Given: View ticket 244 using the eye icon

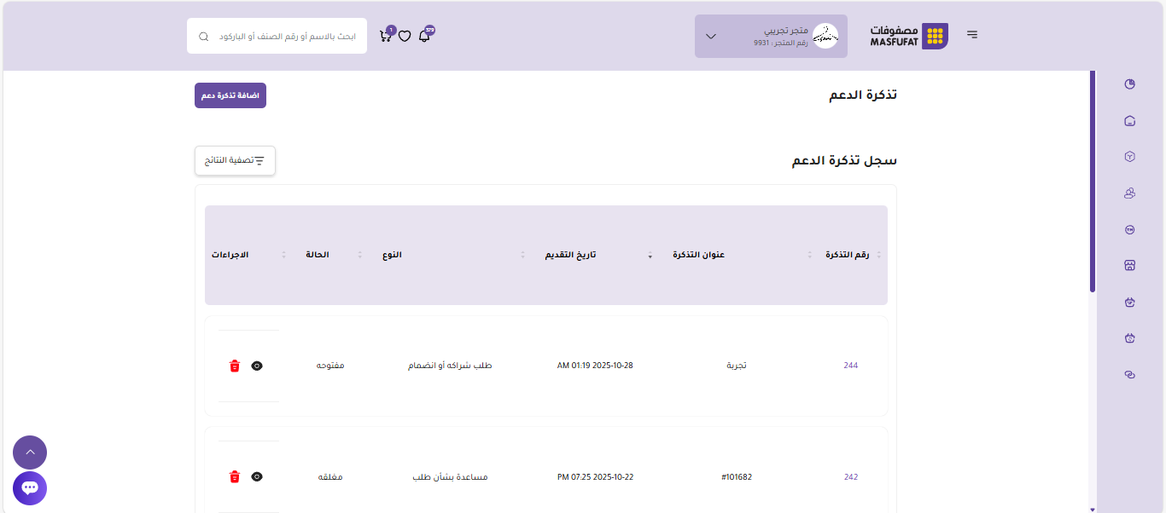Looking at the screenshot, I should [x=257, y=366].
